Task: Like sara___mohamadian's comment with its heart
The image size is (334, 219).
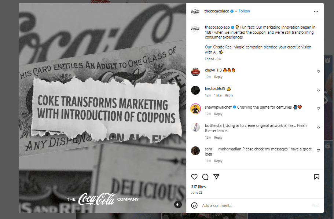Action: 318,150
